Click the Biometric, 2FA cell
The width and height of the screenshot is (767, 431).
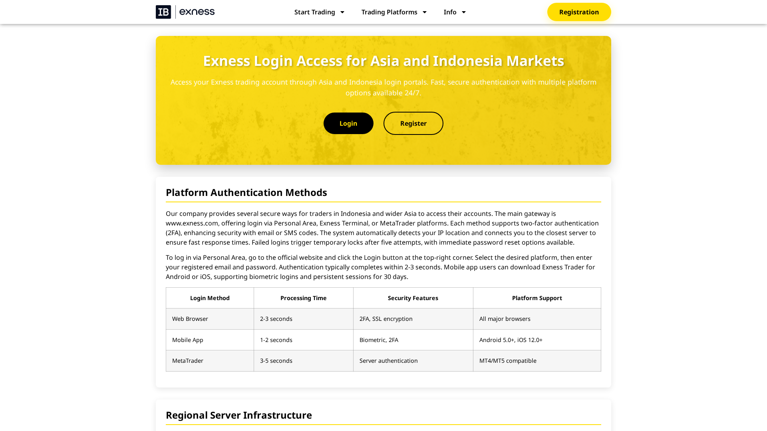[413, 340]
